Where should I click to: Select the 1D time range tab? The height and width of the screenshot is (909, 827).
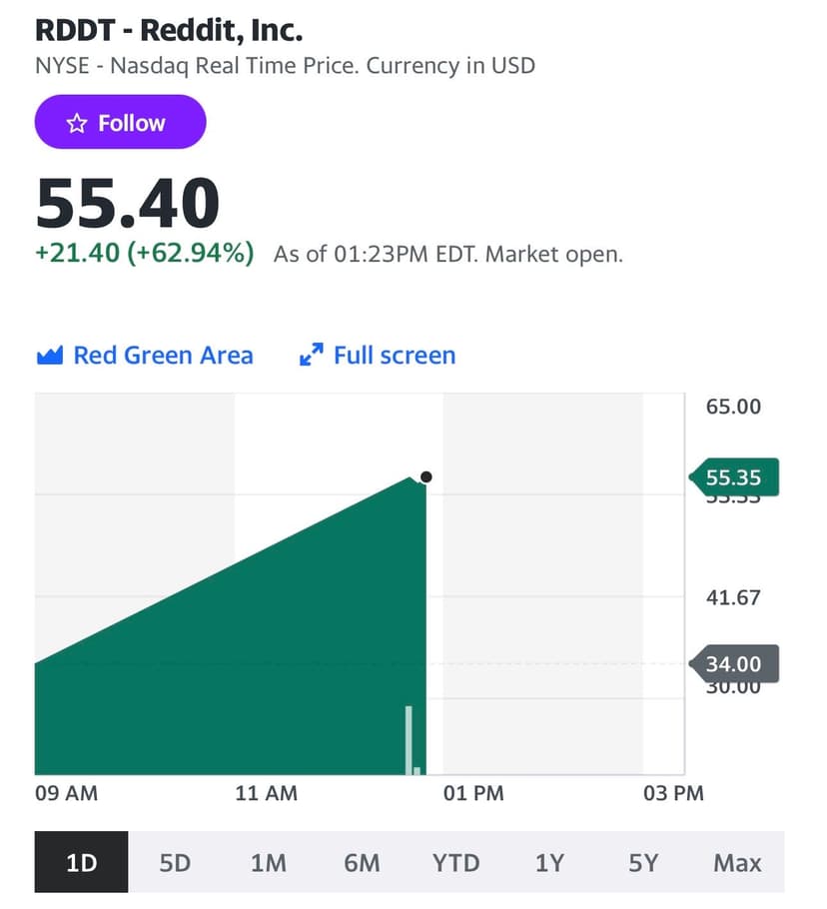point(81,862)
